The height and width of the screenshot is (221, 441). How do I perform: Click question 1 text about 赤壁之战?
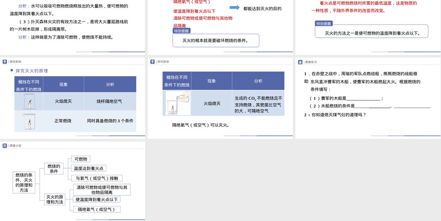[362, 82]
